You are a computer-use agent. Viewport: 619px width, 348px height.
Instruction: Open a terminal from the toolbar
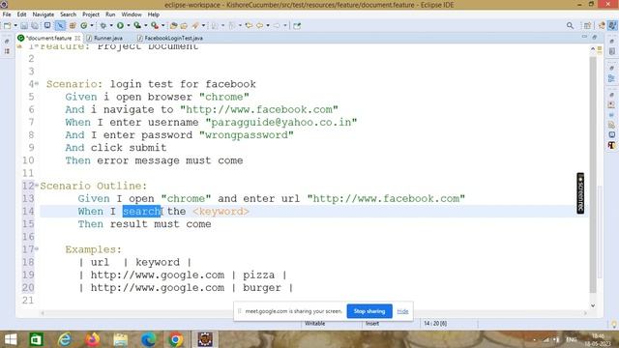[x=47, y=26]
